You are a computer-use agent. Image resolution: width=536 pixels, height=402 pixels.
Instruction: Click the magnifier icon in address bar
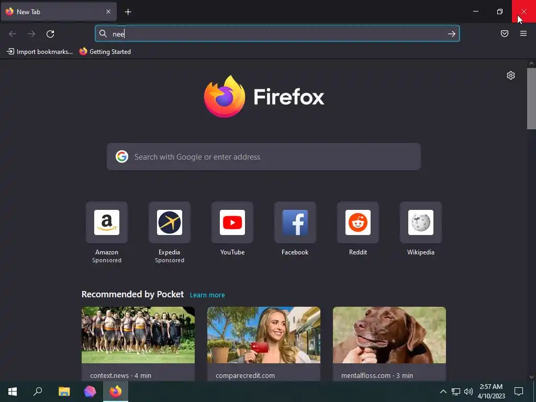[103, 33]
